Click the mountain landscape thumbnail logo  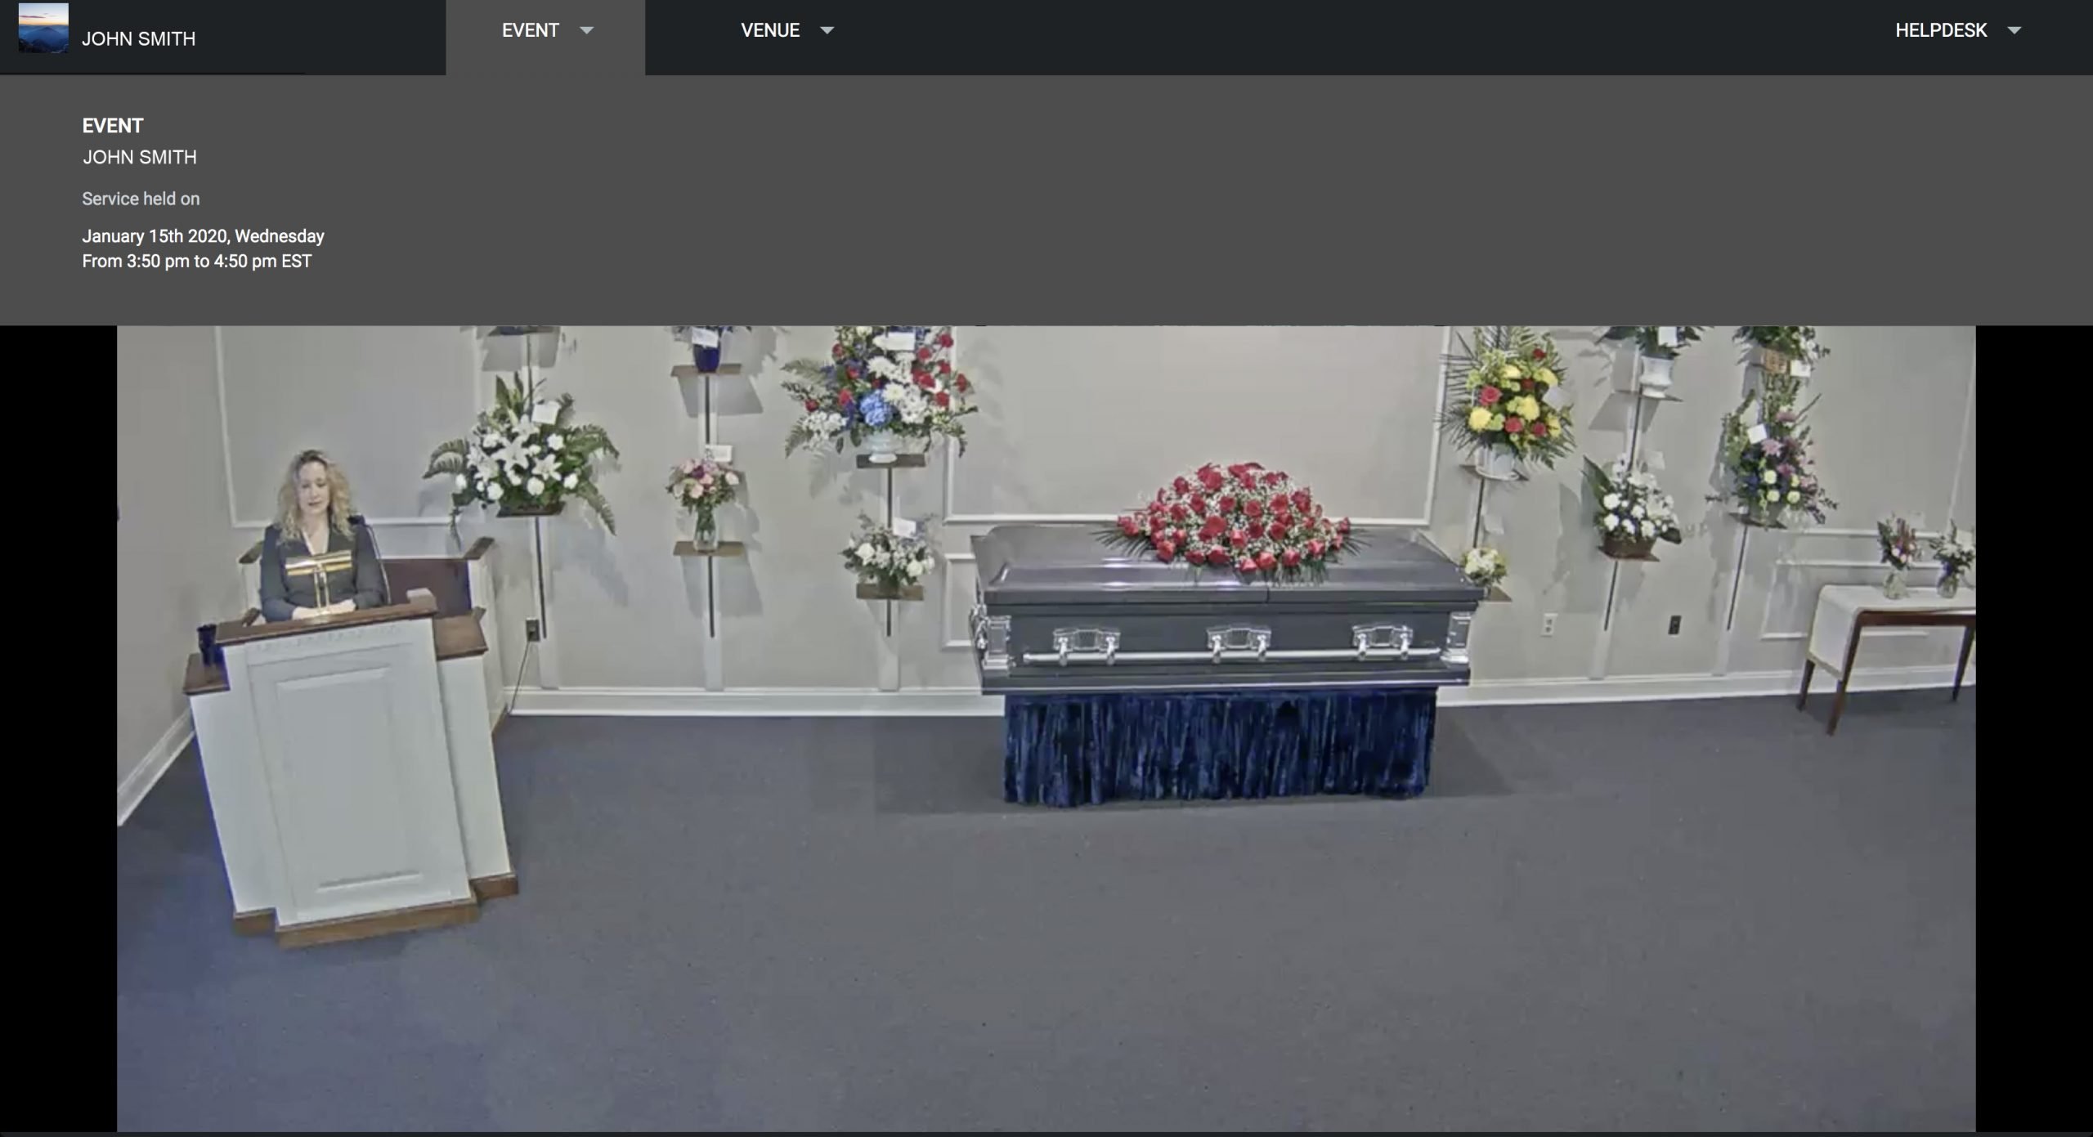[x=43, y=29]
